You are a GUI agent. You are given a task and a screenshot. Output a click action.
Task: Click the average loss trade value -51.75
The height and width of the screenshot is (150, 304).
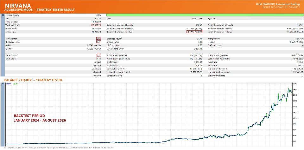(301, 66)
